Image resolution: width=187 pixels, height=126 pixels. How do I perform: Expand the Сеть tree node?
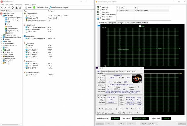point(1,48)
